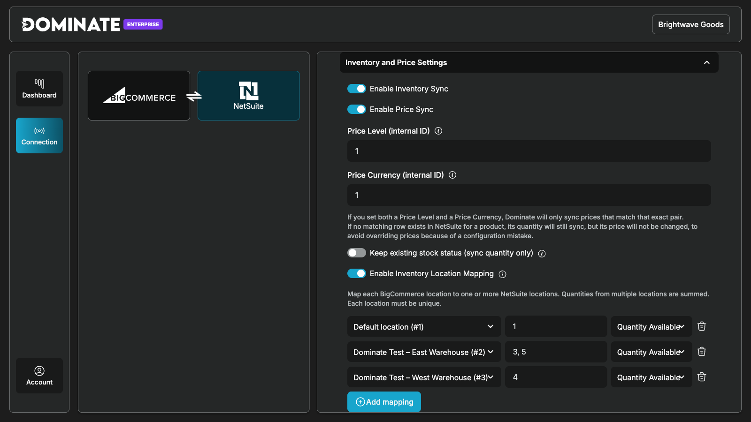Toggle Enable Price Sync switch
The width and height of the screenshot is (751, 422).
pos(357,109)
